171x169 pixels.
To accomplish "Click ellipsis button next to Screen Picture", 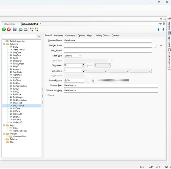I will 88,80.
